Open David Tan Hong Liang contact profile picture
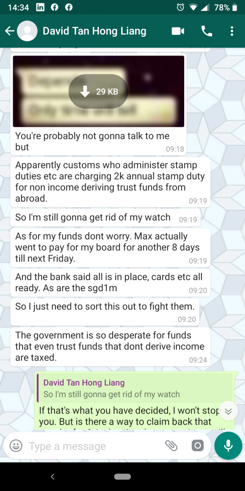 pyautogui.click(x=27, y=31)
